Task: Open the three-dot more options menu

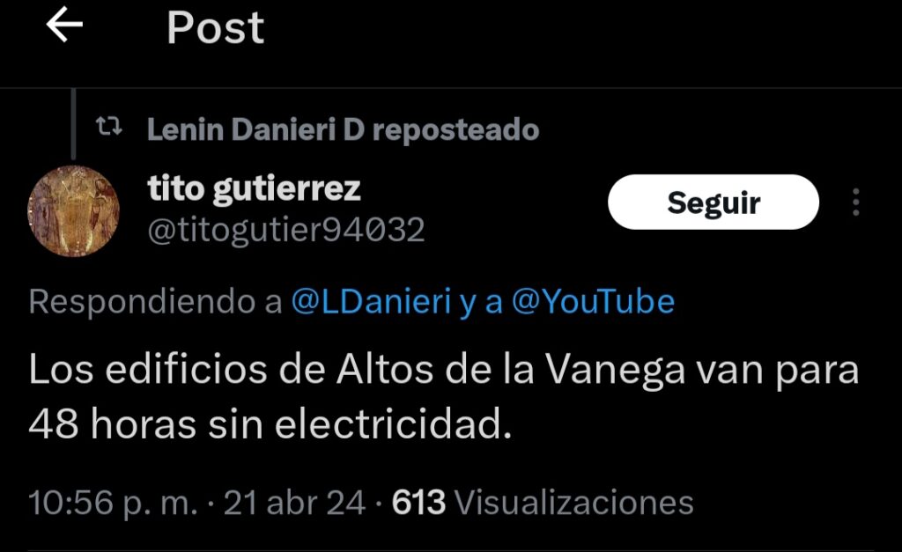Action: click(x=856, y=202)
